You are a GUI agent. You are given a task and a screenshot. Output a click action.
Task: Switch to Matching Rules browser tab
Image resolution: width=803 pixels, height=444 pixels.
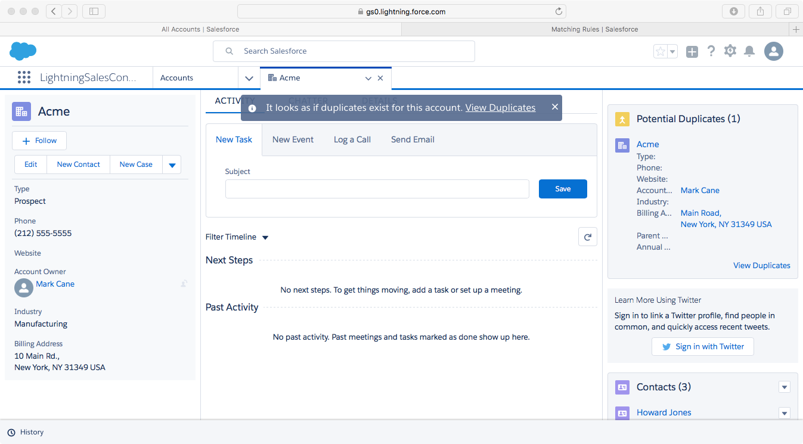pyautogui.click(x=595, y=29)
